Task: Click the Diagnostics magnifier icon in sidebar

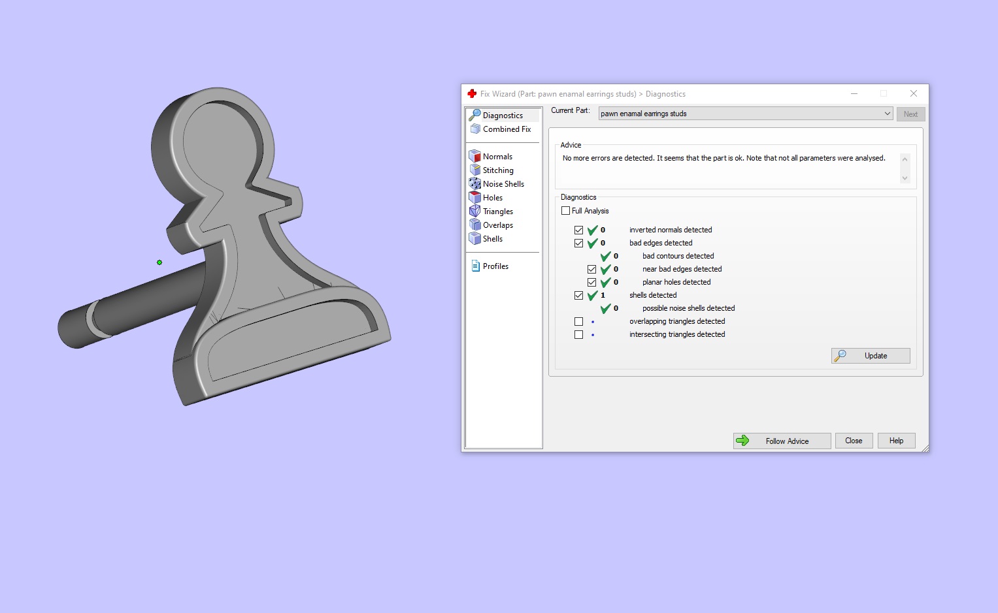Action: coord(475,116)
